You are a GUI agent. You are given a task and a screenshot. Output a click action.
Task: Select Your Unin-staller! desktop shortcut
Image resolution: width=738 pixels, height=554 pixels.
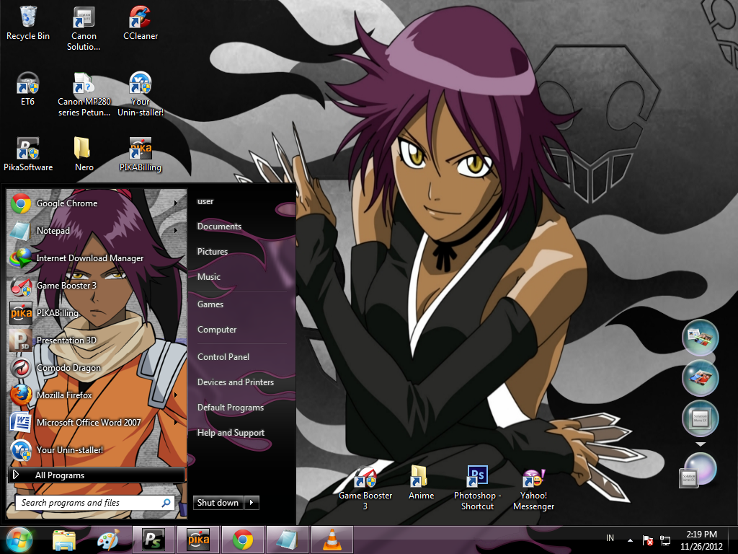click(141, 94)
